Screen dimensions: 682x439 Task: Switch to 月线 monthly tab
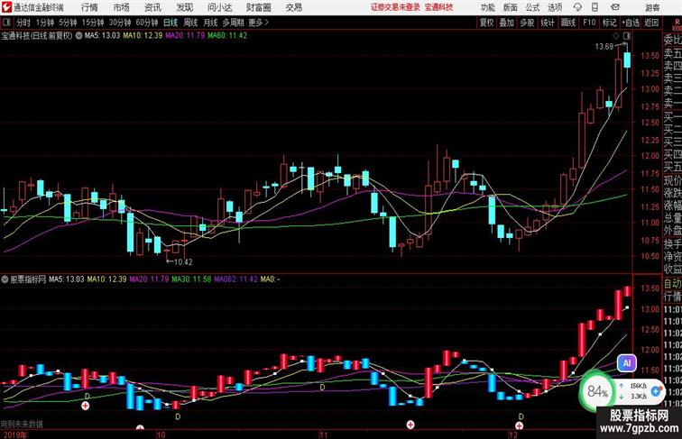210,23
